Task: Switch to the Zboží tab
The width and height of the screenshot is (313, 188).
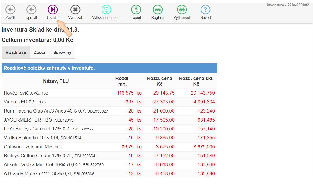Action: tap(39, 52)
